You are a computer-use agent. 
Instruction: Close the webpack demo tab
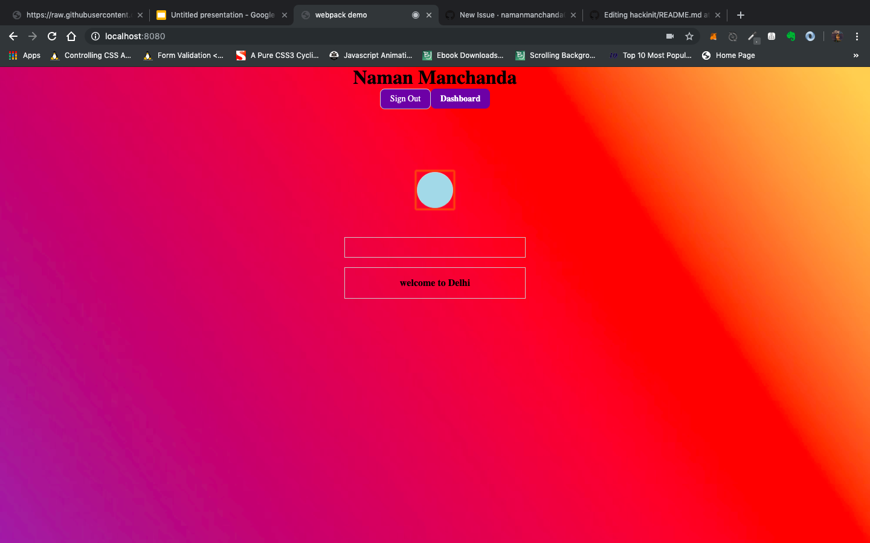(x=429, y=15)
